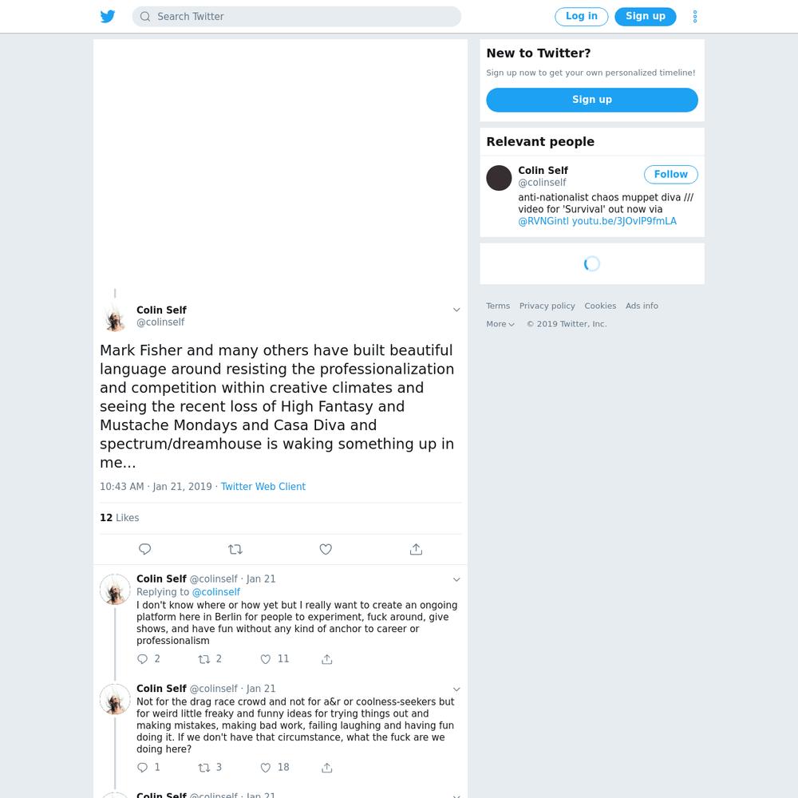Follow Colin Self in Relevant people
Screen dimensions: 798x798
point(670,175)
